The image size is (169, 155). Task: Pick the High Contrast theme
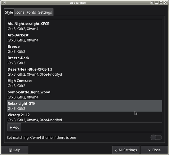pyautogui.click(x=84, y=83)
